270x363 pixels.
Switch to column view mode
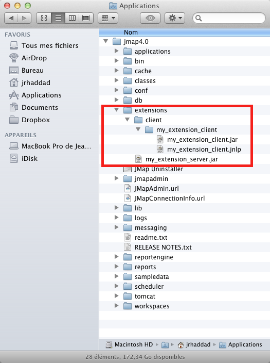(72, 18)
